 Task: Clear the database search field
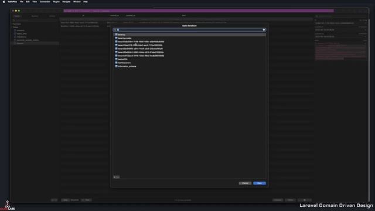(x=264, y=30)
